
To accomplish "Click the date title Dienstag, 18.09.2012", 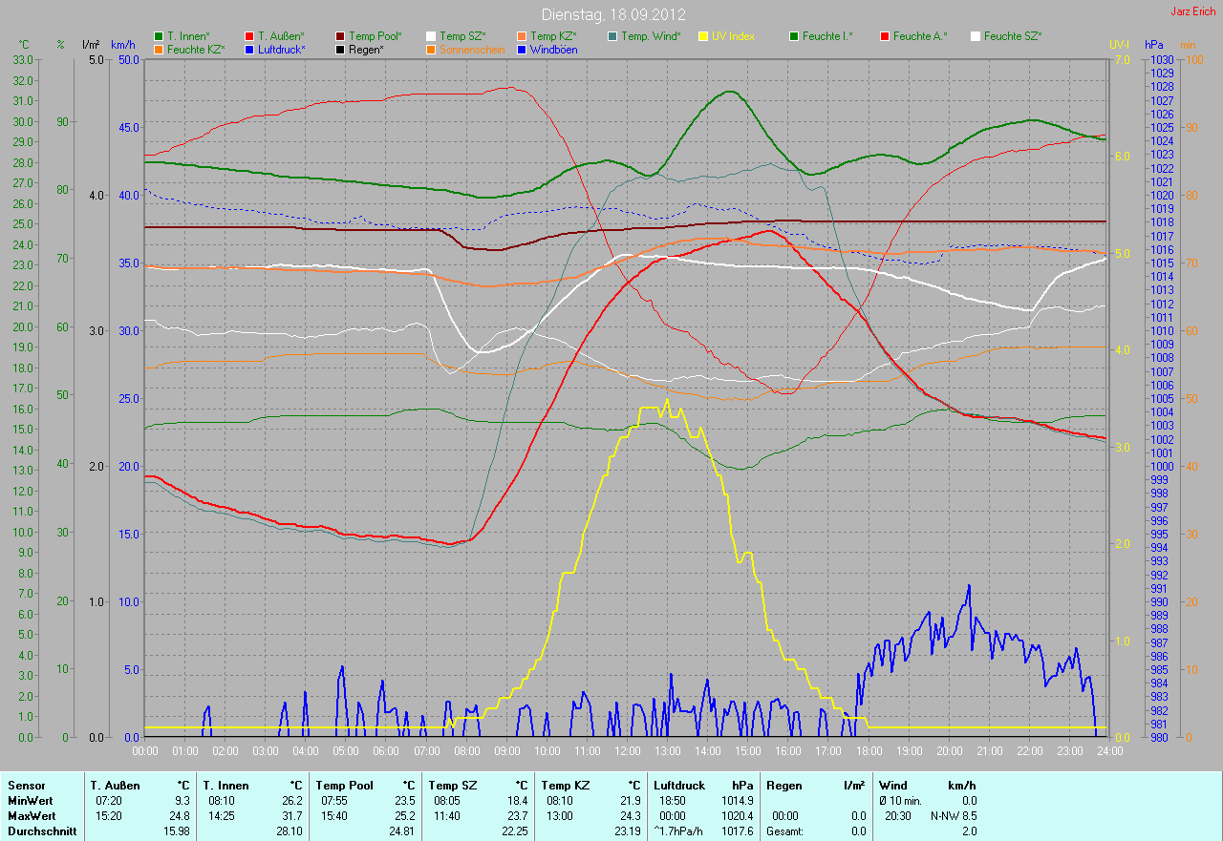I will coord(611,14).
